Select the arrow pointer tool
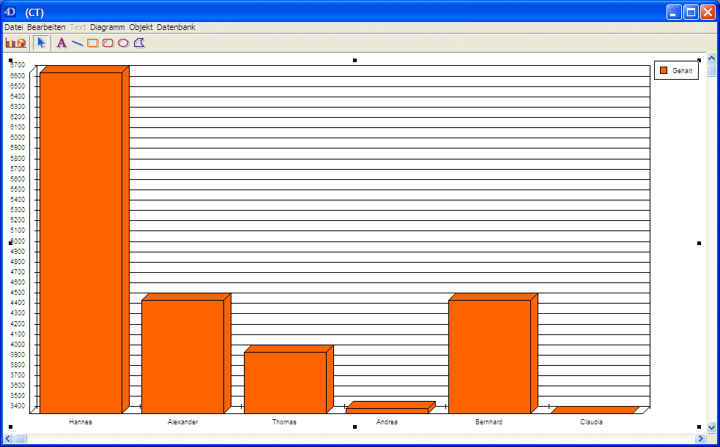This screenshot has height=447, width=720. point(41,43)
